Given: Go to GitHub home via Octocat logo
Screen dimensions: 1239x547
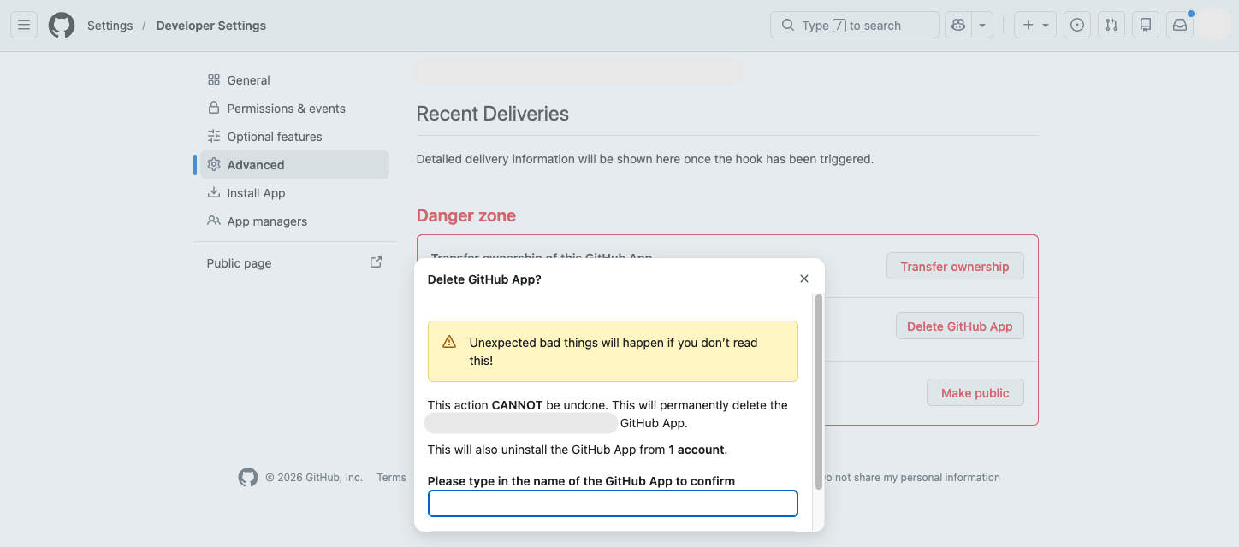Looking at the screenshot, I should (x=62, y=26).
